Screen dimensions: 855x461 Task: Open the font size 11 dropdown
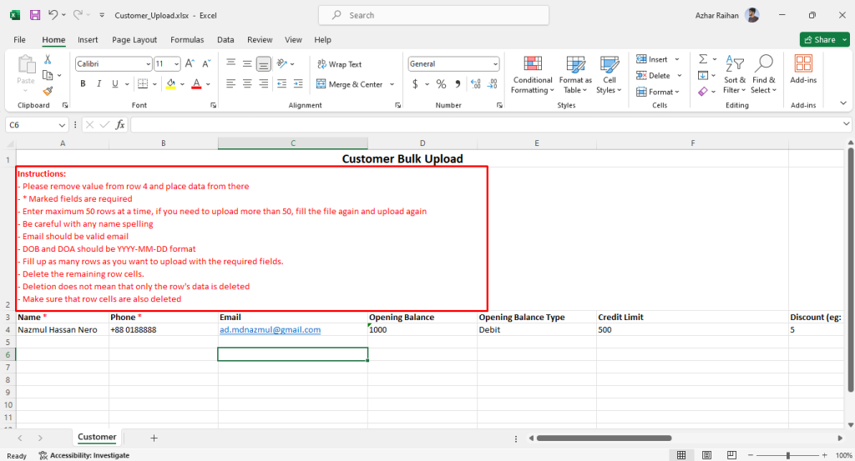pos(177,64)
